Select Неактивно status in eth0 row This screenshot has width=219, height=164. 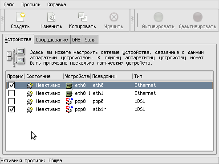tap(48, 86)
